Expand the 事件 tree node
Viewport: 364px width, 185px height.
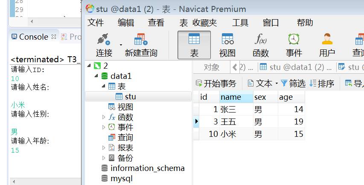(x=104, y=127)
